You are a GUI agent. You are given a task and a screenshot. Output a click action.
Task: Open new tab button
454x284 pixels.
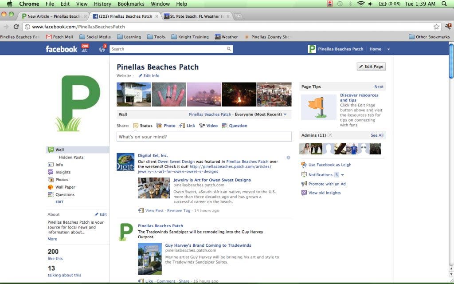tap(238, 16)
